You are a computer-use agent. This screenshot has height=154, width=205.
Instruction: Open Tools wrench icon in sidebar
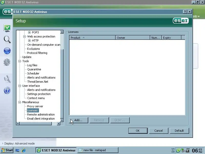(7, 79)
